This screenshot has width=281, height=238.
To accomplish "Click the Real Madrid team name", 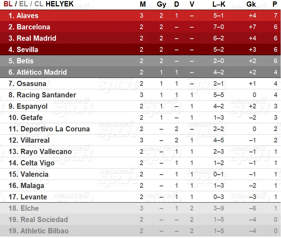I will pos(36,38).
